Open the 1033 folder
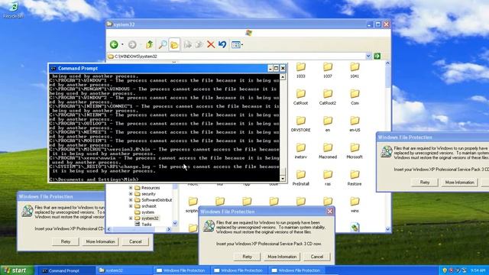 (300, 70)
